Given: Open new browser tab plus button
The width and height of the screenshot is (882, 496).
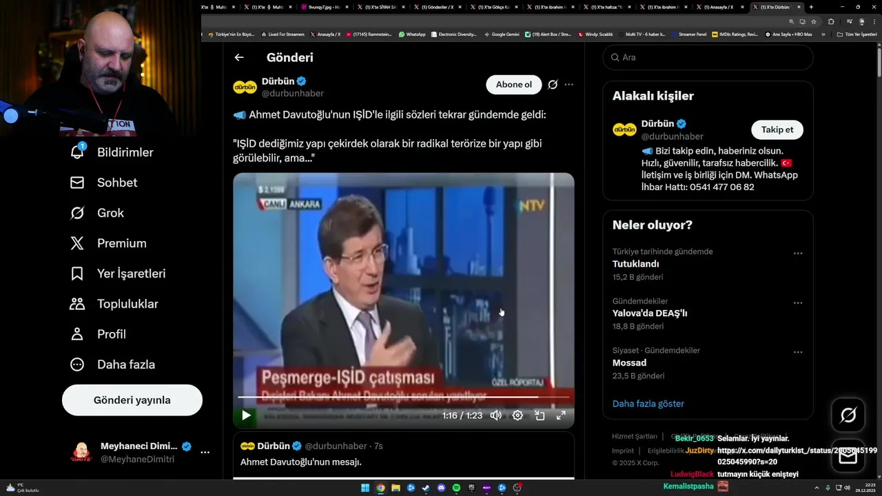Looking at the screenshot, I should tap(811, 7).
